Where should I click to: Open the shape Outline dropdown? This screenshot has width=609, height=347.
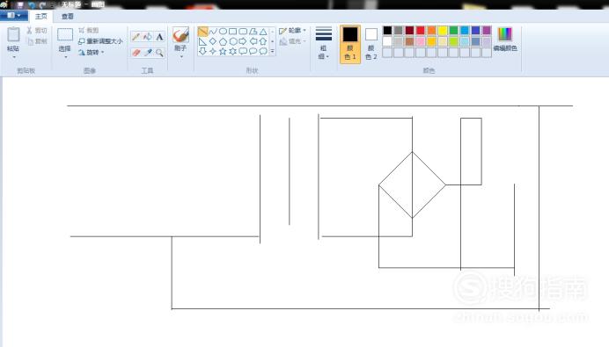click(x=292, y=31)
